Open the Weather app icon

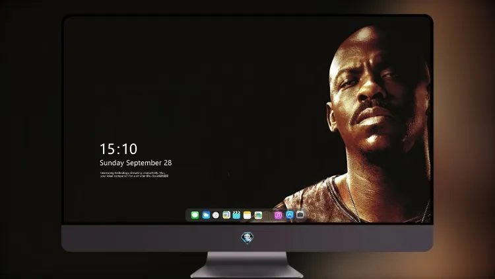point(206,215)
